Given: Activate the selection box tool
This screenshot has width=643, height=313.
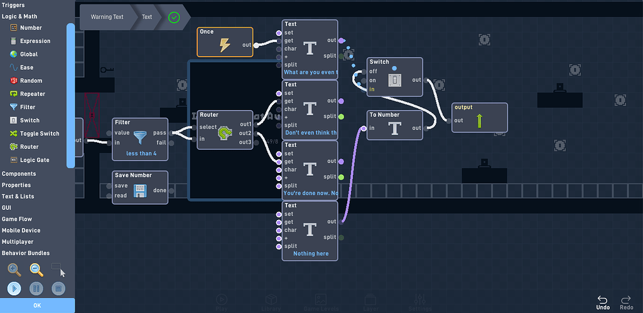Looking at the screenshot, I should click(x=58, y=270).
